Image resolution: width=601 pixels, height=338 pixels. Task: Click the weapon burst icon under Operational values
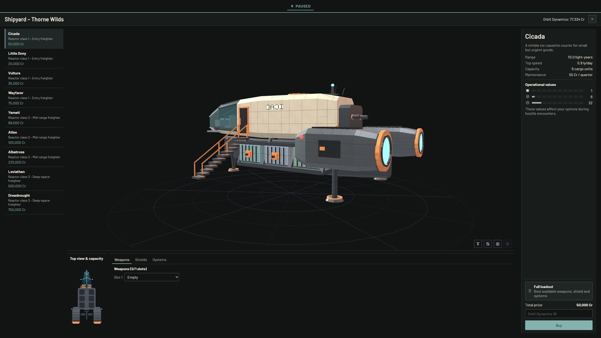(x=527, y=91)
